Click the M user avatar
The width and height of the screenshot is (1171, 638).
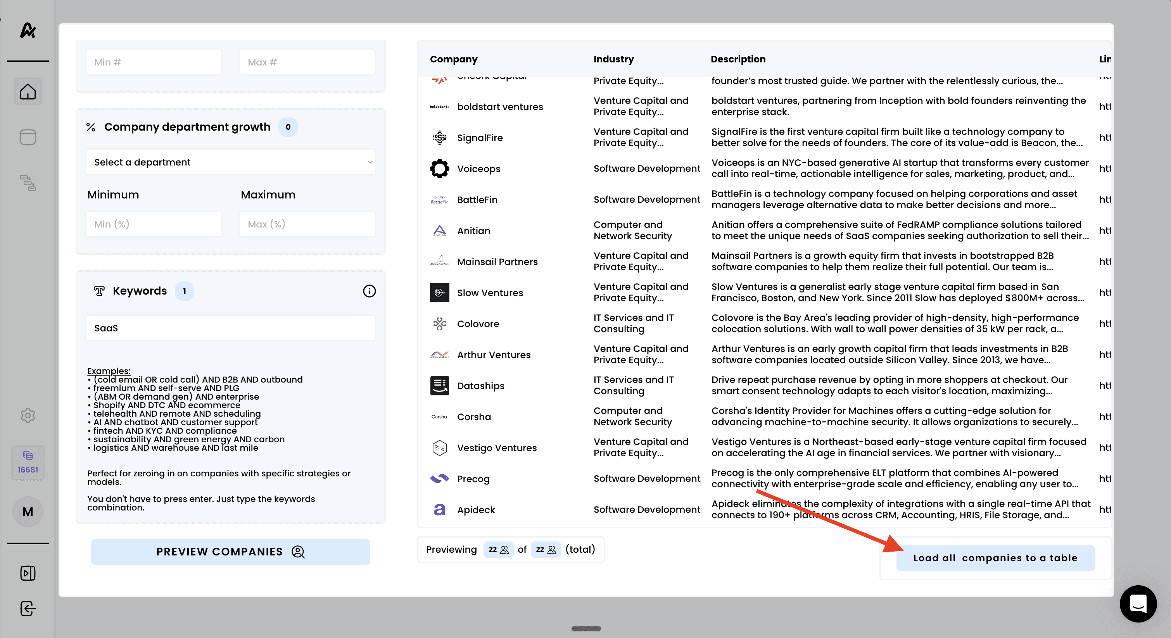coord(28,511)
